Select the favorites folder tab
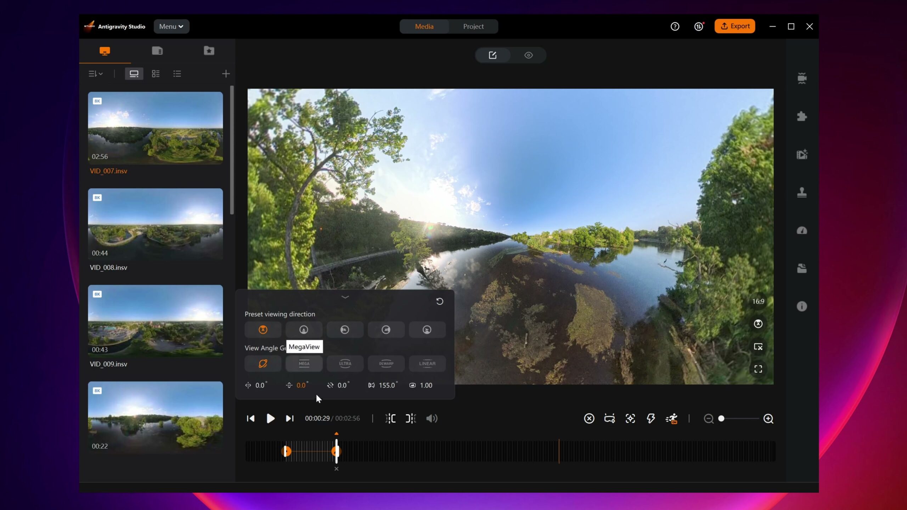907x510 pixels. point(209,51)
